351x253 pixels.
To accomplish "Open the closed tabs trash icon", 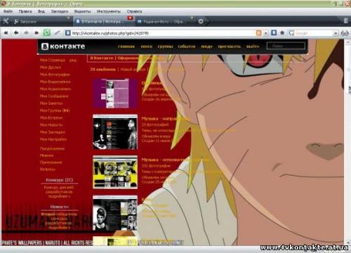I will (x=345, y=21).
